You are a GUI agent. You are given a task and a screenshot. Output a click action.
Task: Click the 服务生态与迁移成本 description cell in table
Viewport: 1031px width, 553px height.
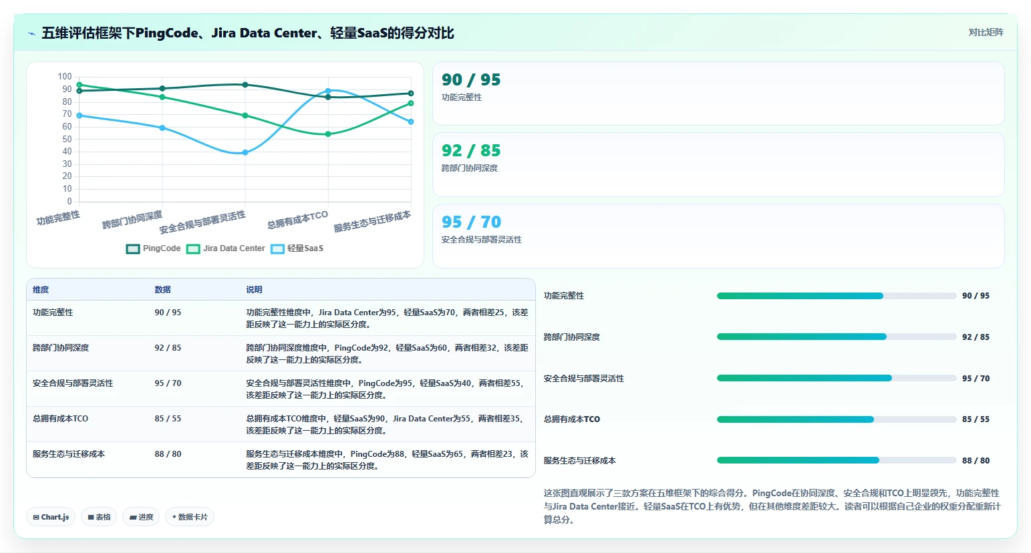point(387,460)
